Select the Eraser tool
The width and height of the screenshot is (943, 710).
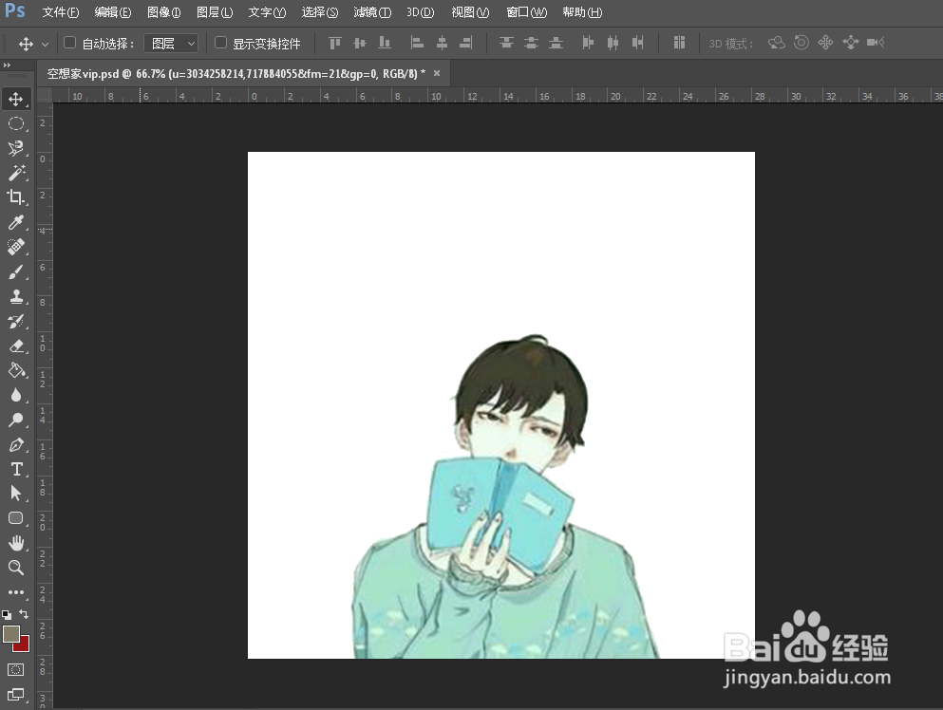click(x=16, y=346)
